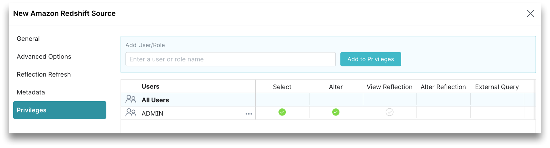Toggle Alter privilege for ADMIN

[x=336, y=112]
